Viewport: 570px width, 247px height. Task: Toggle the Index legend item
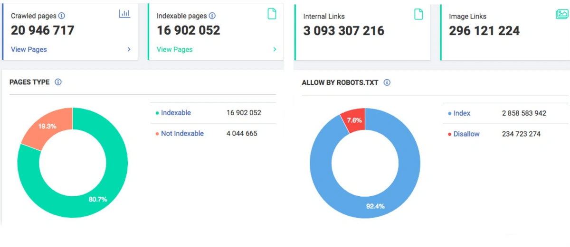click(462, 113)
